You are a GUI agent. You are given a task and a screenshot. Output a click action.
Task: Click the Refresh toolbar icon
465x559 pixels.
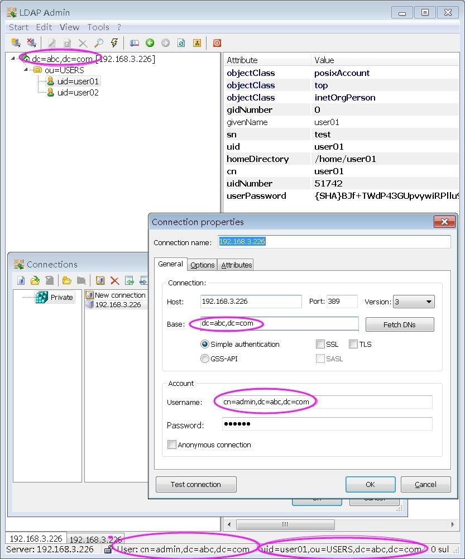coord(181,43)
